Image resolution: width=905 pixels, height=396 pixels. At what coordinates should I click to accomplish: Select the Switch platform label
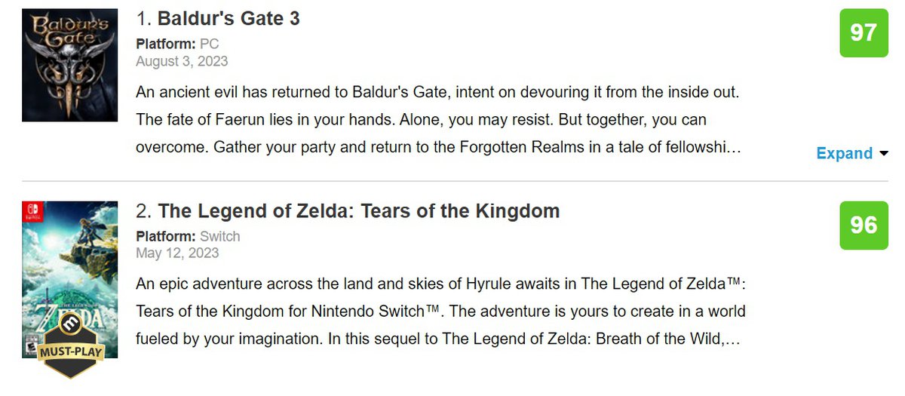click(x=219, y=236)
